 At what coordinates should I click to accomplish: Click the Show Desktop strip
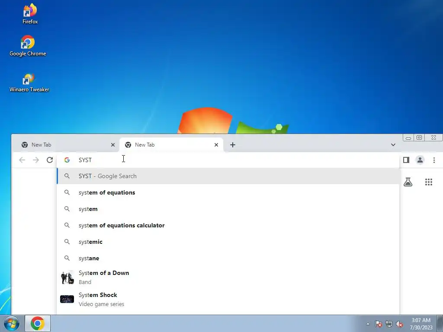pos(440,323)
